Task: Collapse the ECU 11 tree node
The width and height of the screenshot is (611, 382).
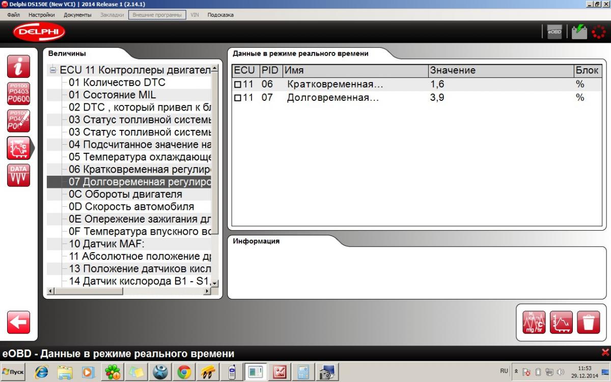Action: [53, 70]
